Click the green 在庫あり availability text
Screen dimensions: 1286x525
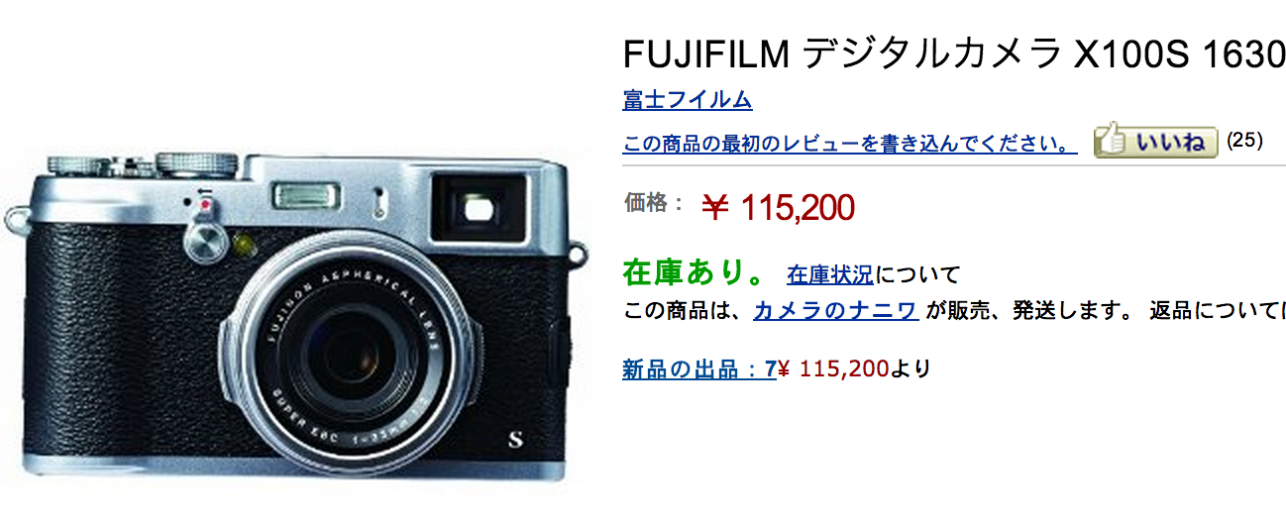coord(693,271)
